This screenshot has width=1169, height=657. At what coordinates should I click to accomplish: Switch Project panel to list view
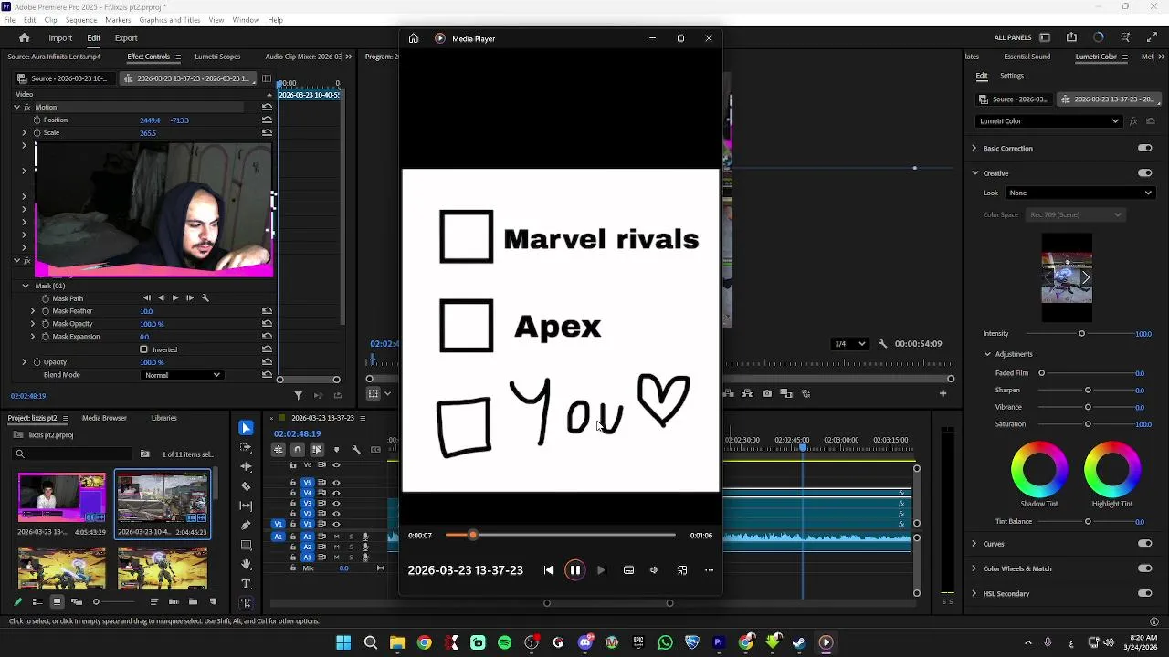pyautogui.click(x=37, y=601)
